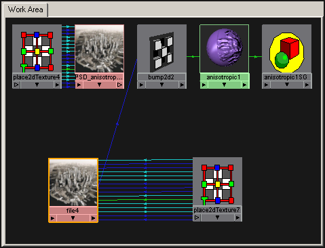This screenshot has height=248, width=325.
Task: Open place2dTexture7 output connections arrow
Action: point(237,218)
